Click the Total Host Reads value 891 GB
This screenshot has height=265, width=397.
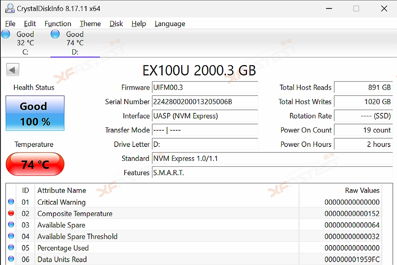[363, 88]
